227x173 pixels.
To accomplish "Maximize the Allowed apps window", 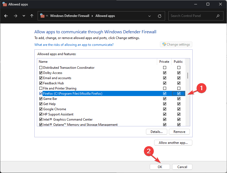I will (x=208, y=4).
